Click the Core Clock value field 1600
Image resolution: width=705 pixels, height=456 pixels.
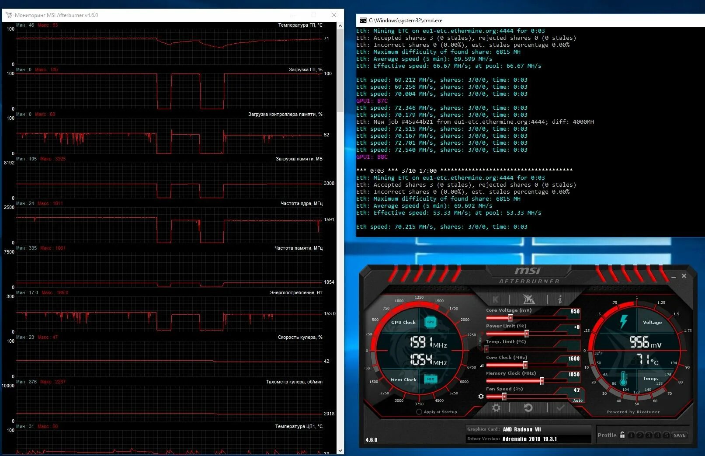point(573,359)
